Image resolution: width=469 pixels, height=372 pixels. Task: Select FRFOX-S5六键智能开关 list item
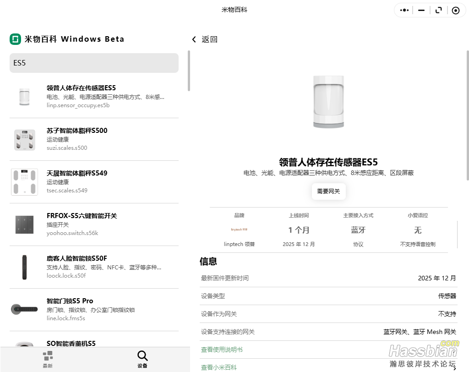[x=94, y=224]
